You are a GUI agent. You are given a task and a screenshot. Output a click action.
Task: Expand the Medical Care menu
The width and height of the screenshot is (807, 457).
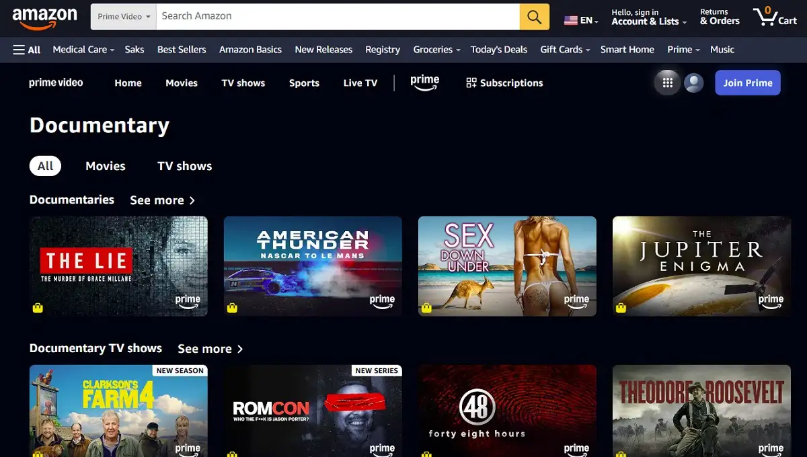(83, 50)
